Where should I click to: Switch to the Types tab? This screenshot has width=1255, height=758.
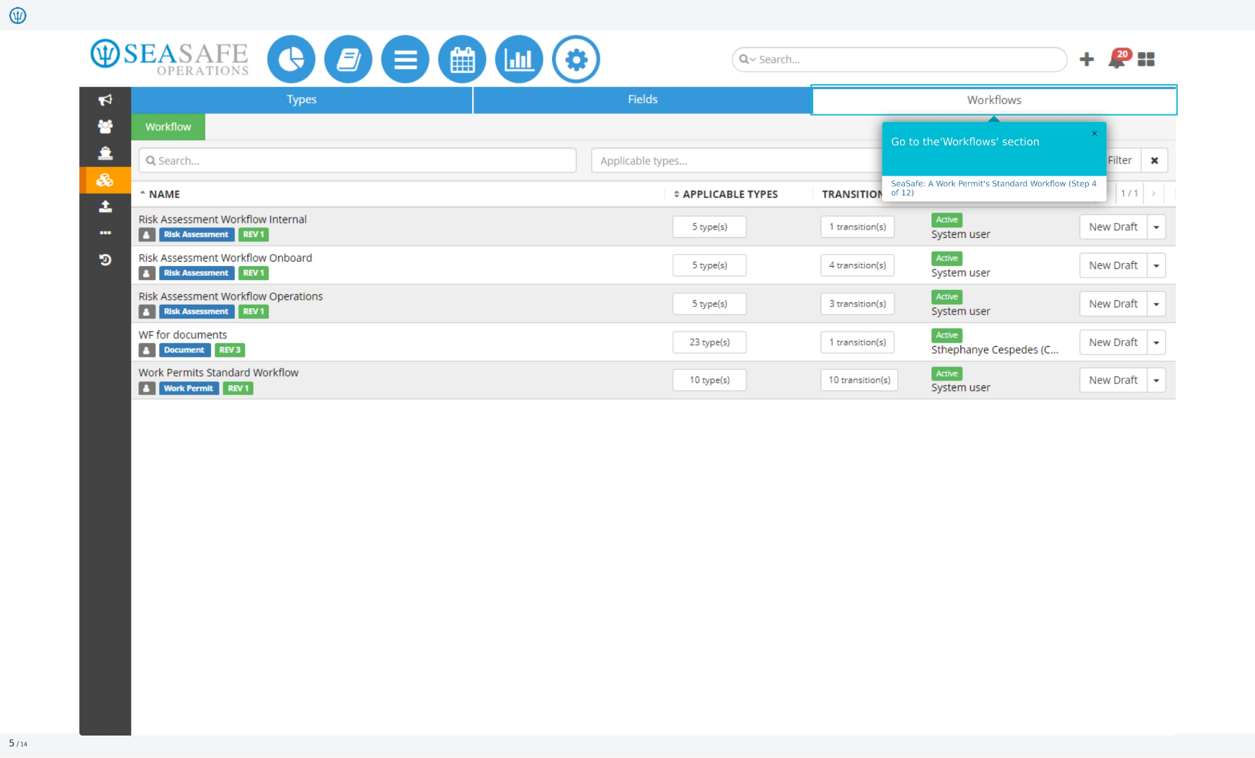(302, 100)
